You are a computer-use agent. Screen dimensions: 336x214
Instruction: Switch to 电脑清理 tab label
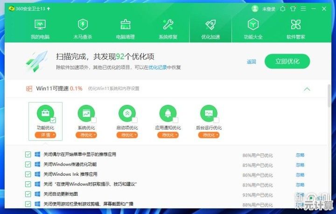(126, 37)
